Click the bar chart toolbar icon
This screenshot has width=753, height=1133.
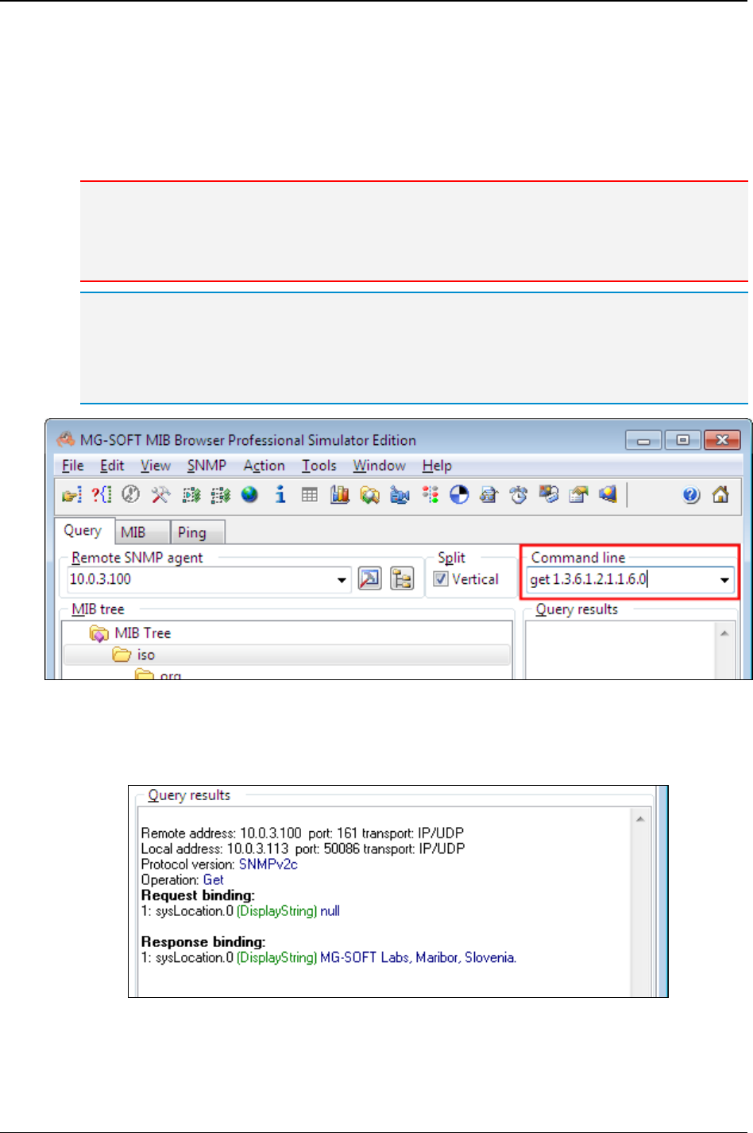(340, 495)
